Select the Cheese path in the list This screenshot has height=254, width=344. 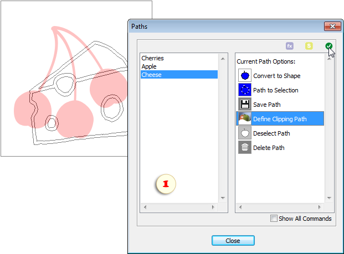179,75
